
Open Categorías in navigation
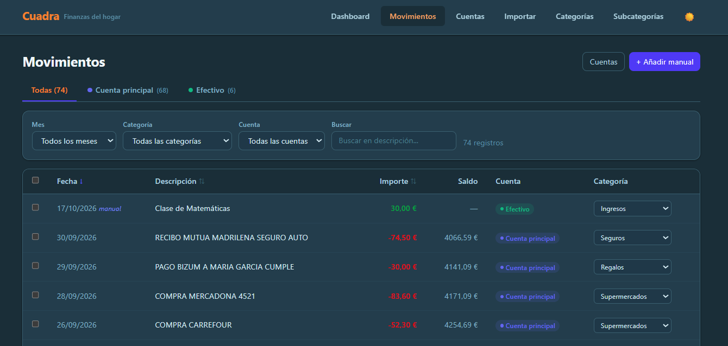[575, 16]
